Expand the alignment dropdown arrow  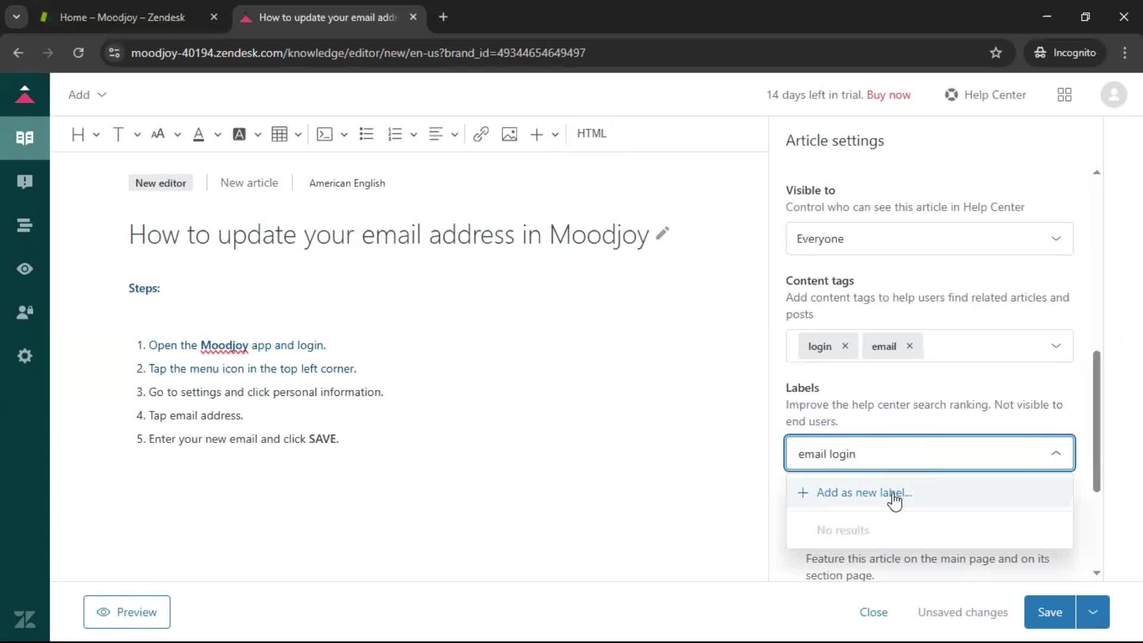point(455,135)
